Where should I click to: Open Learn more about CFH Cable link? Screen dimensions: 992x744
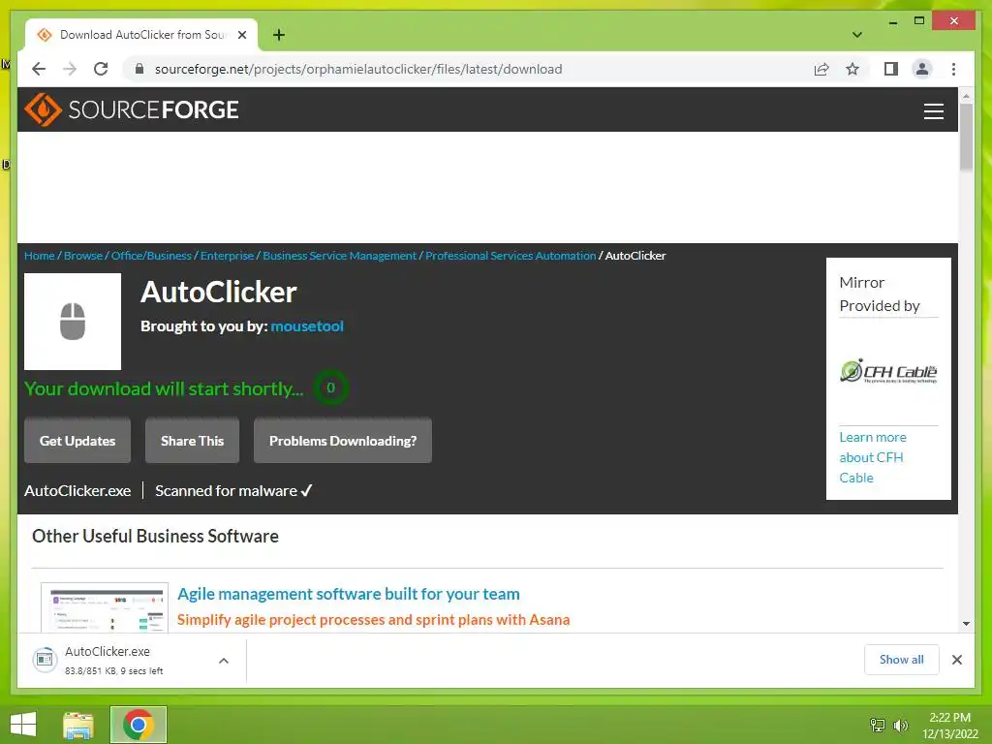pyautogui.click(x=873, y=457)
